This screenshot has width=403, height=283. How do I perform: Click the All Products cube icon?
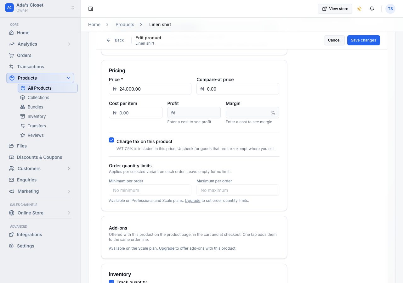pos(23,88)
